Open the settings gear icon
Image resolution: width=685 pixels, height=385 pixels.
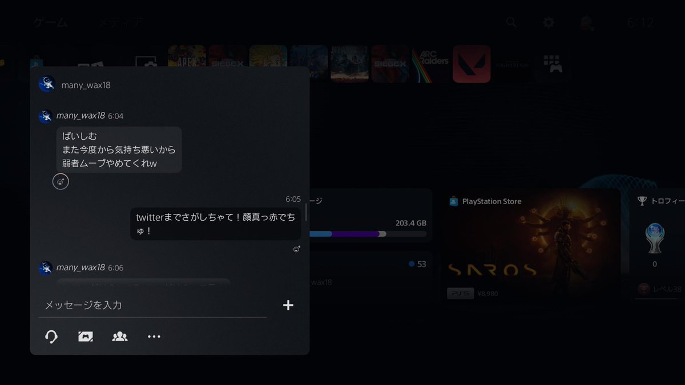click(549, 22)
